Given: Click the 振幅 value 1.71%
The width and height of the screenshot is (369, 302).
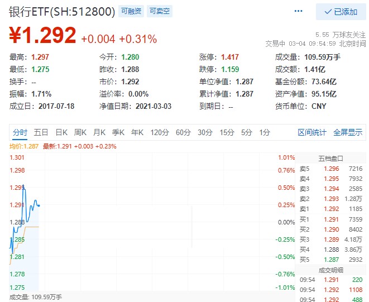Looking at the screenshot, I should tap(41, 94).
